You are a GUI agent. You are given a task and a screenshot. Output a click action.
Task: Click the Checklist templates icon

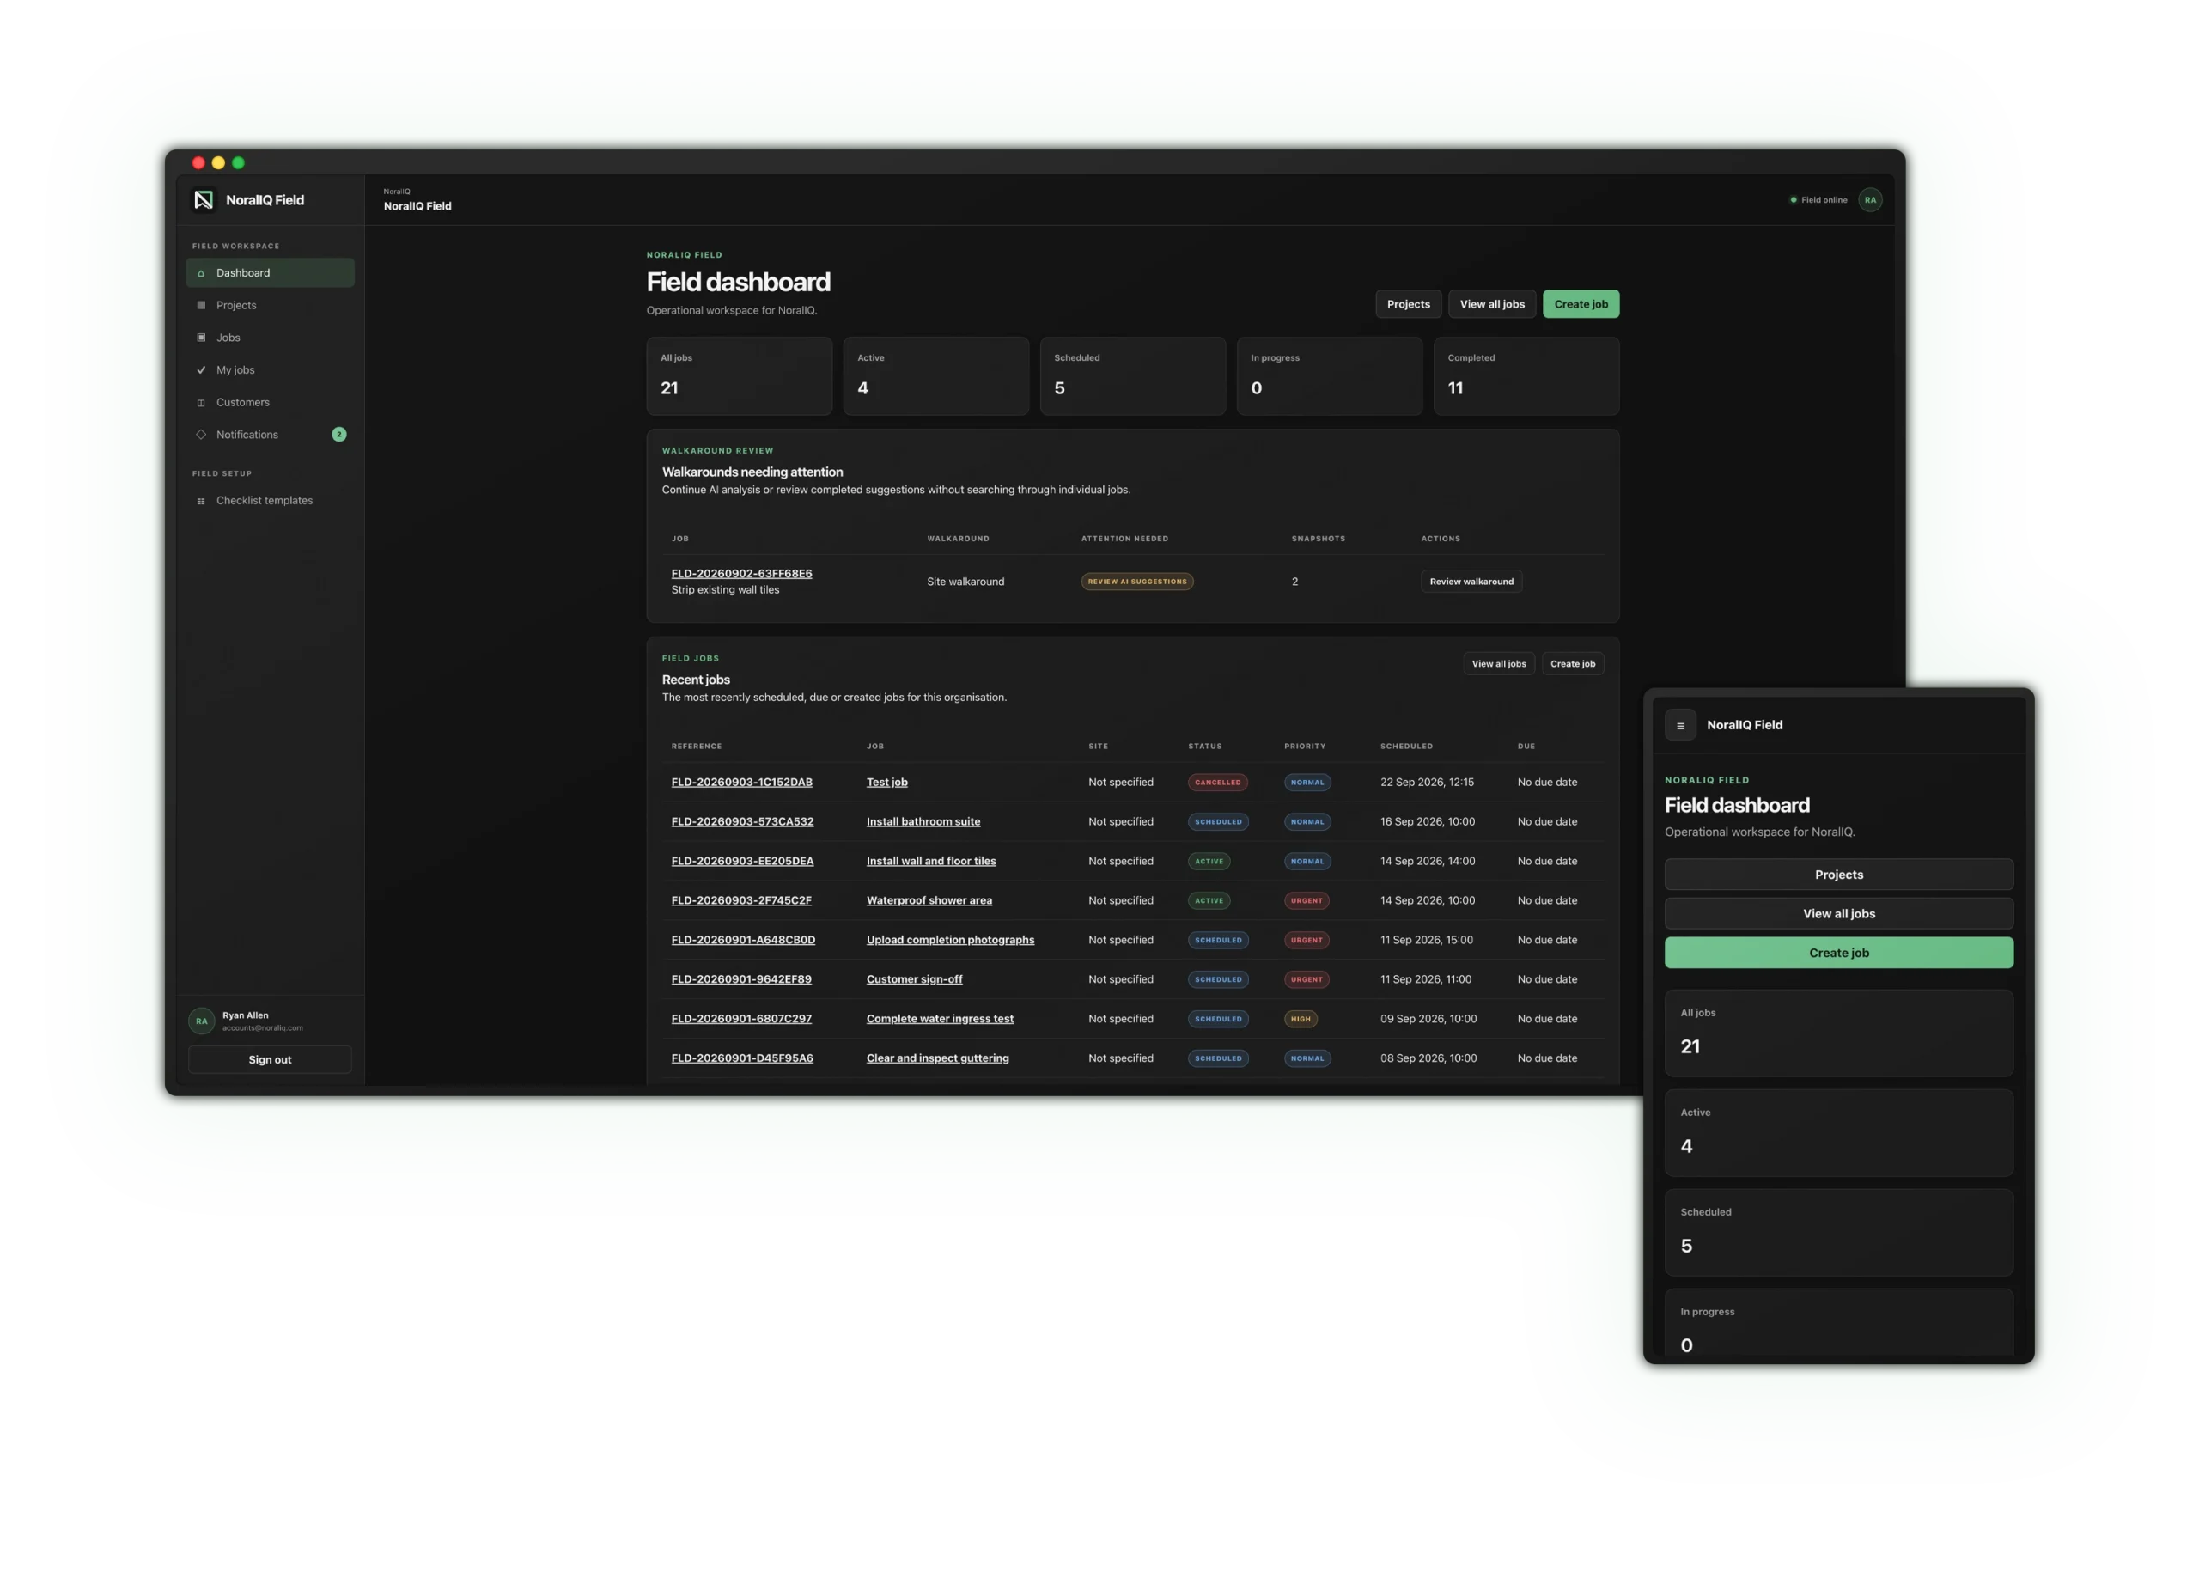point(201,501)
